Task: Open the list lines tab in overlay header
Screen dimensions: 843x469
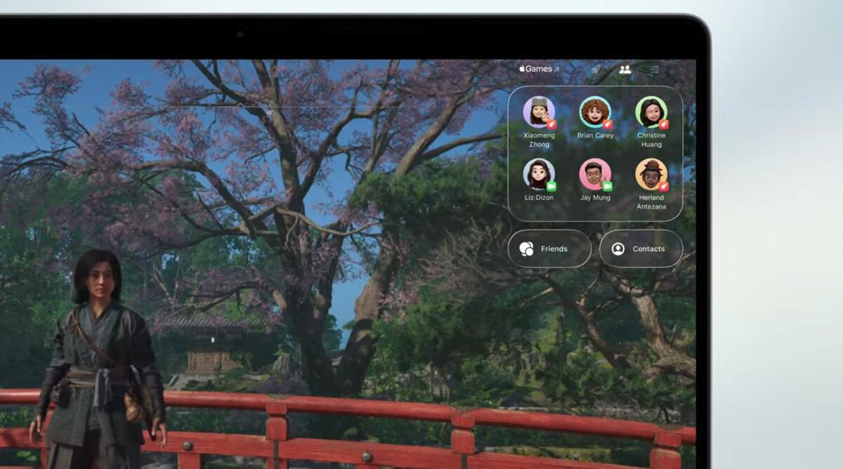Action: 654,70
